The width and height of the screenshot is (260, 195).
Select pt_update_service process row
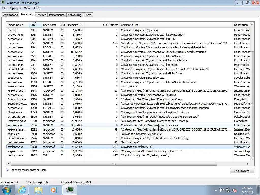click(128, 116)
